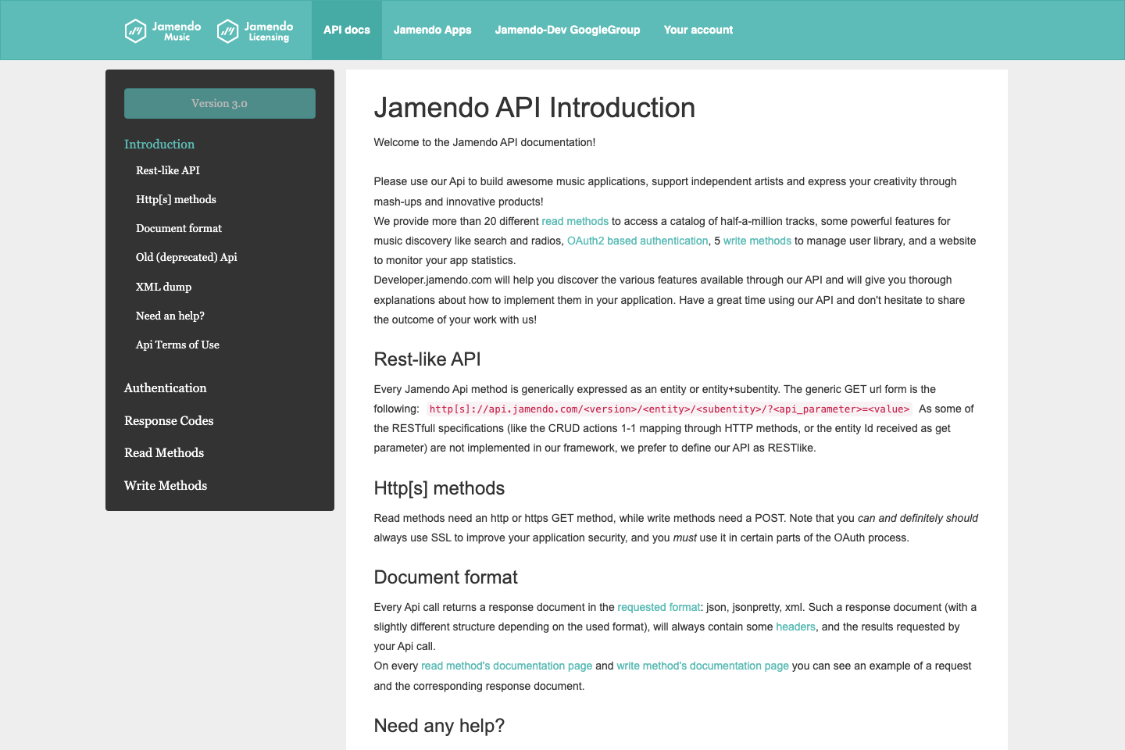The width and height of the screenshot is (1125, 750).
Task: Open the API docs tab
Action: coord(346,30)
